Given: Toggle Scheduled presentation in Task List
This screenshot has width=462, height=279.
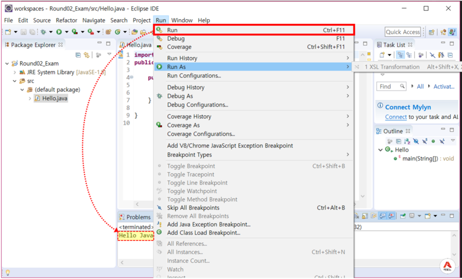Looking at the screenshot, I should 409,55.
